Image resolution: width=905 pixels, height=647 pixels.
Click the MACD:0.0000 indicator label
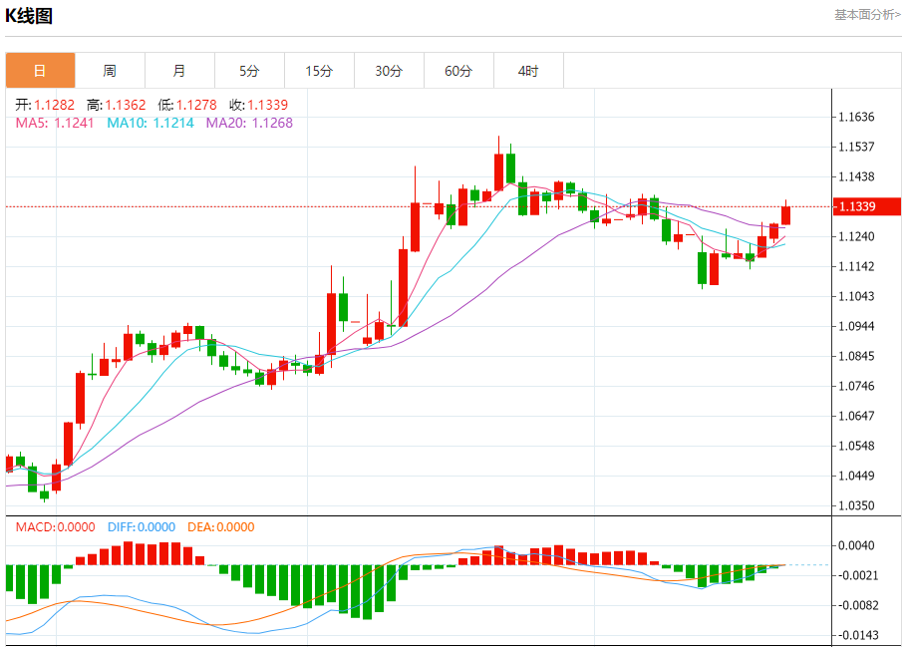(x=56, y=527)
